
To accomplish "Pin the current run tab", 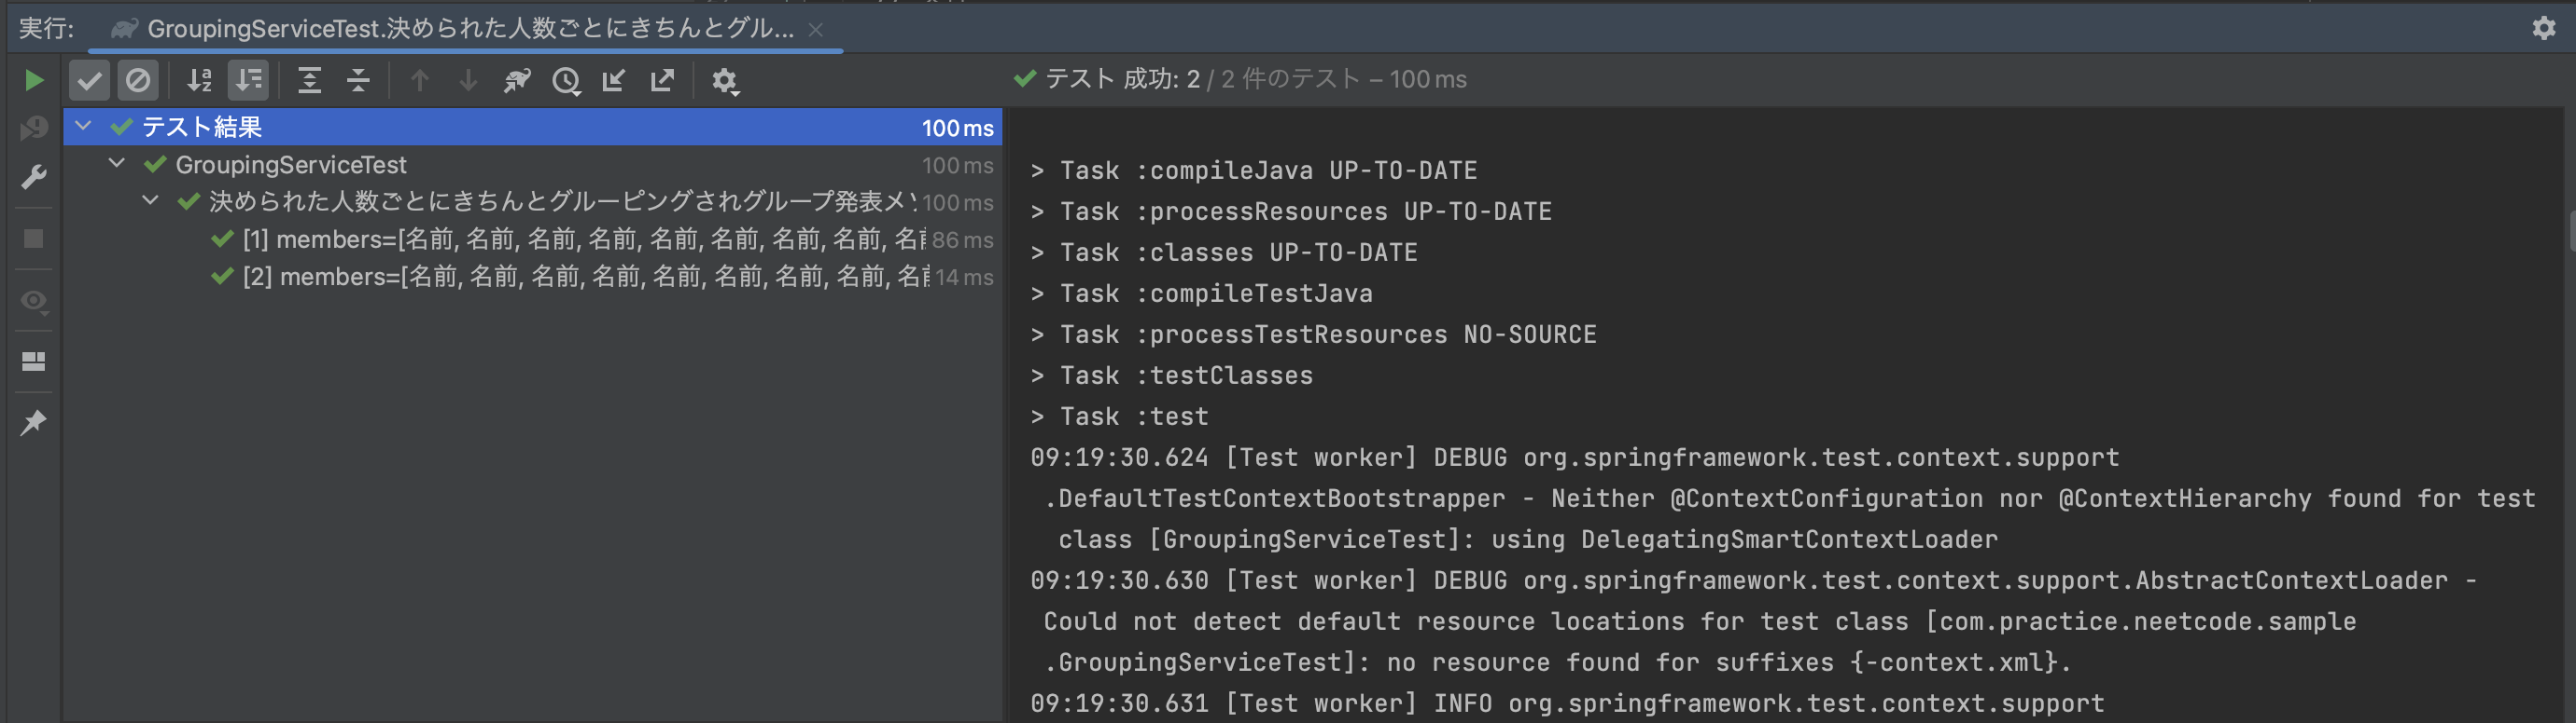I will (34, 422).
